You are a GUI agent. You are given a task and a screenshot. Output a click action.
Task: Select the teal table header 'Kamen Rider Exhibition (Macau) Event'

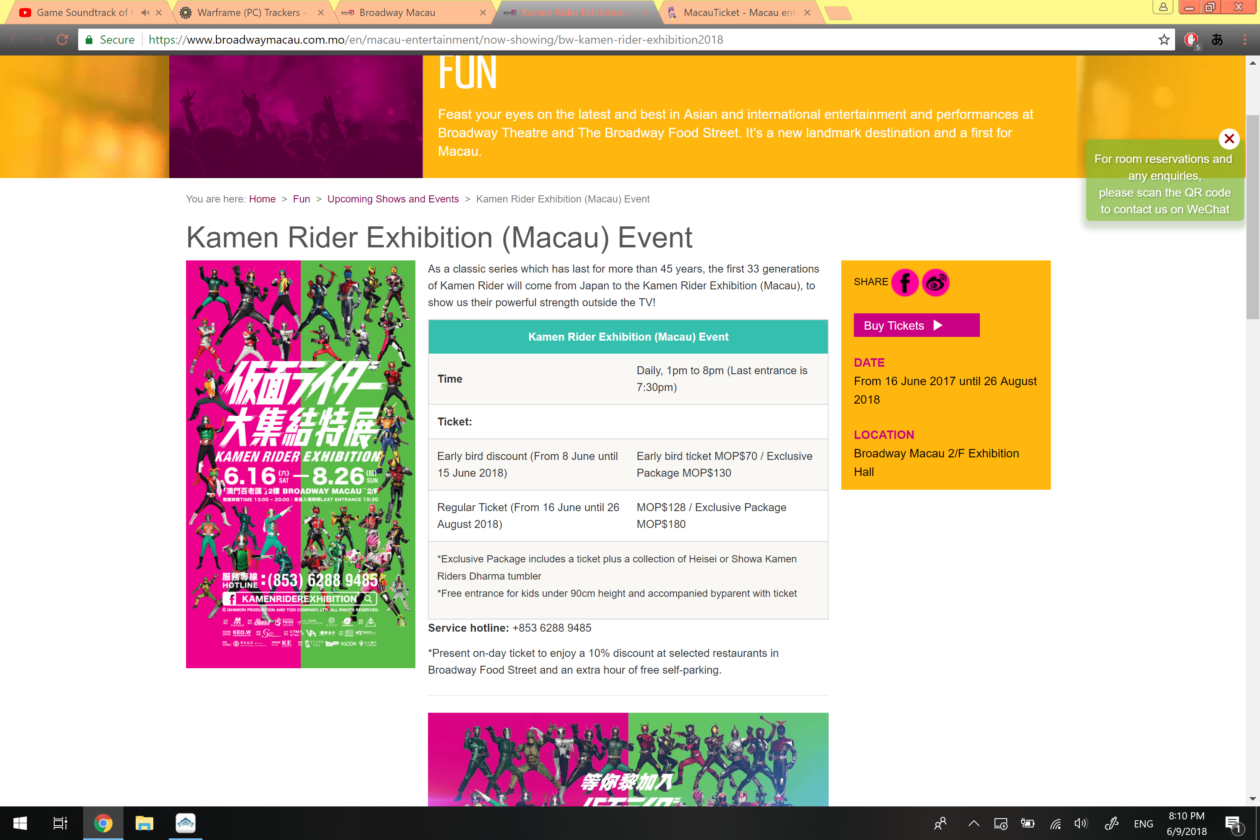pos(628,336)
